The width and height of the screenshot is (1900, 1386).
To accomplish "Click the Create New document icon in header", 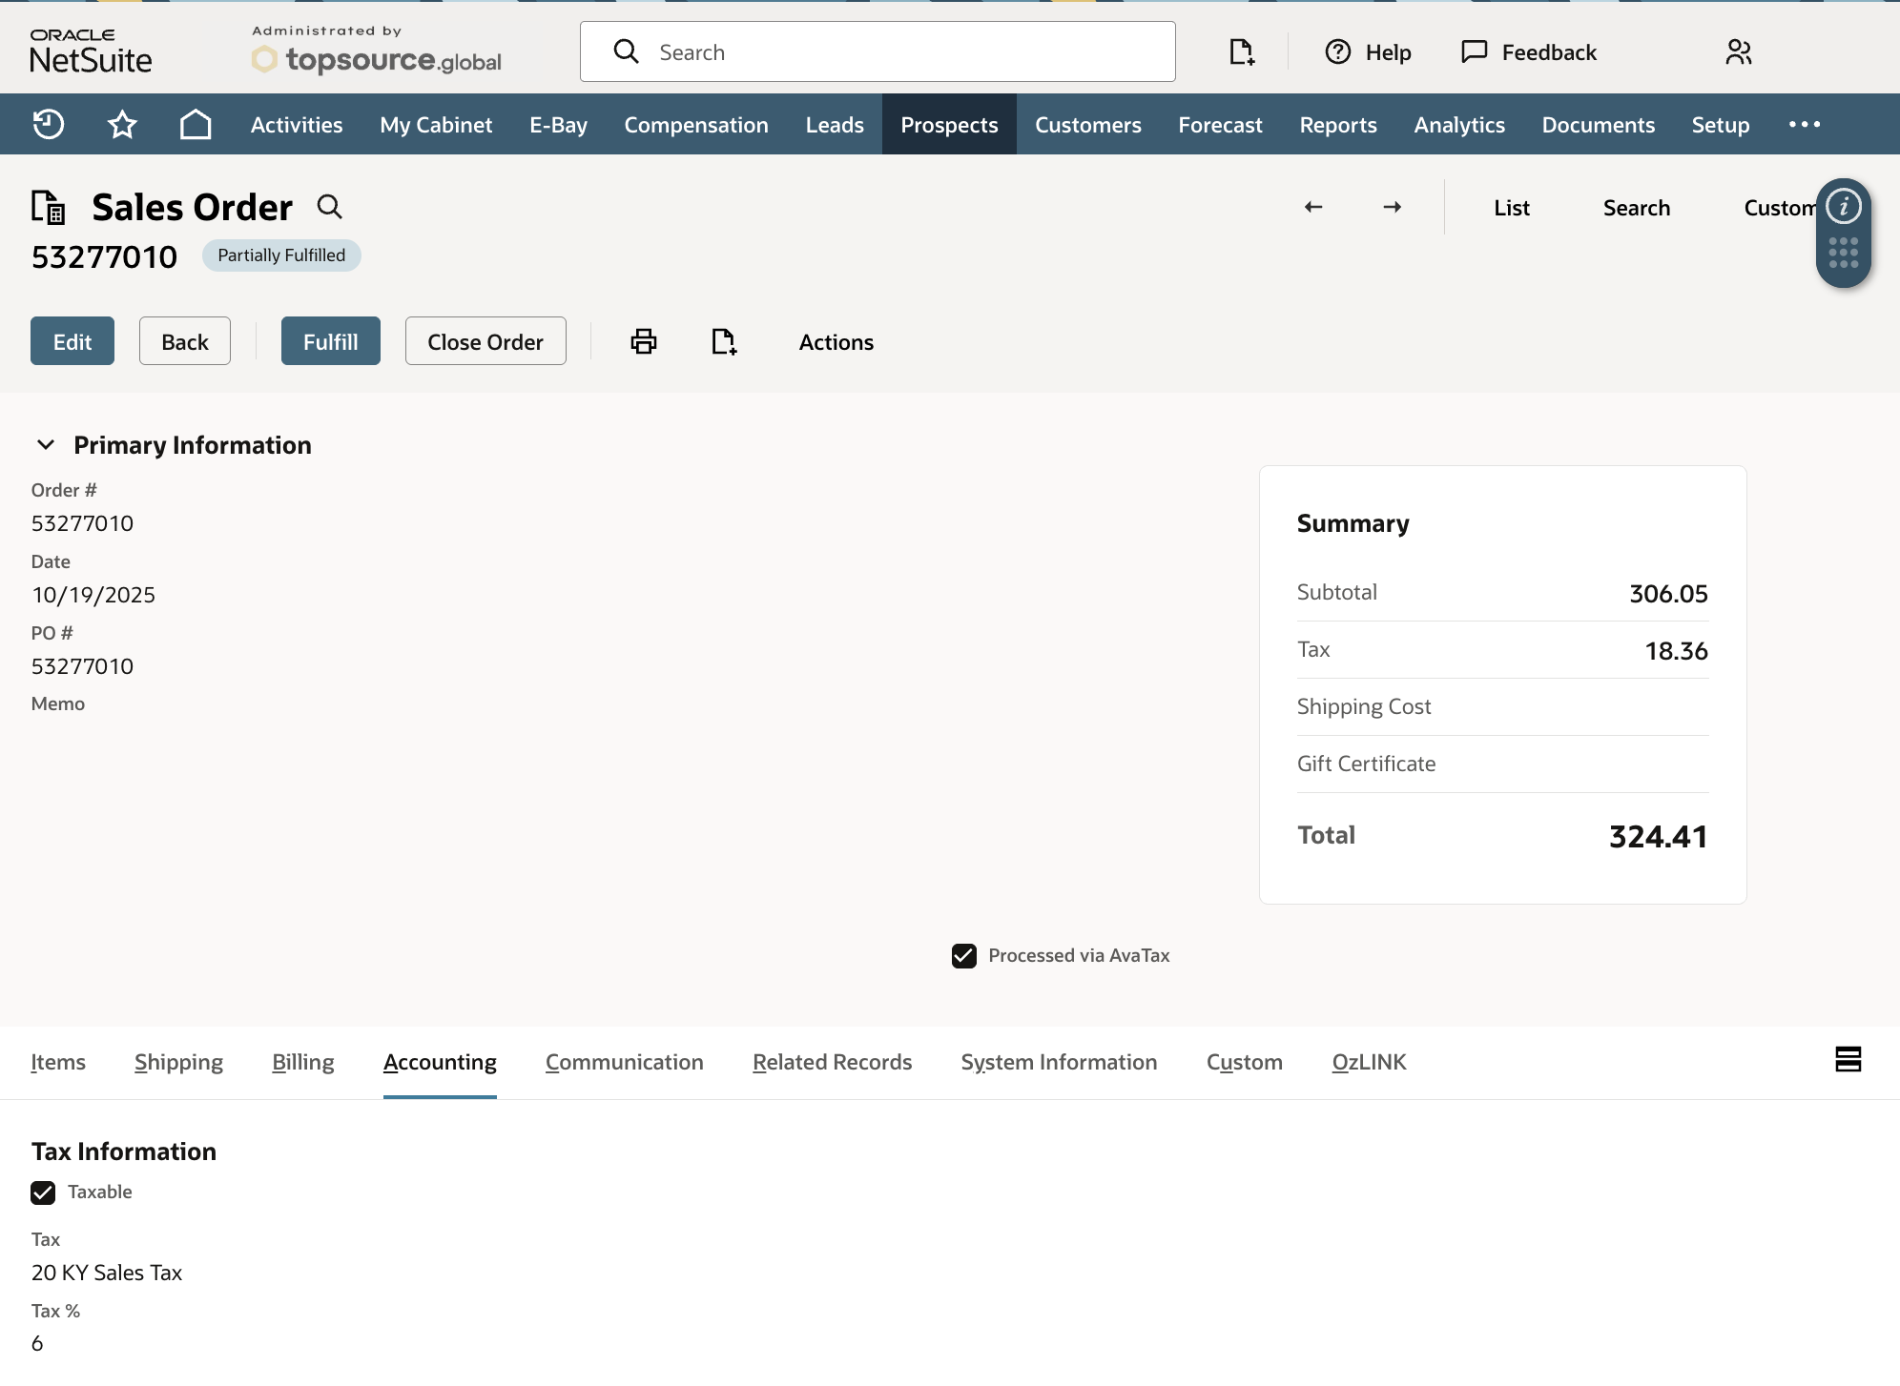I will coord(1241,51).
